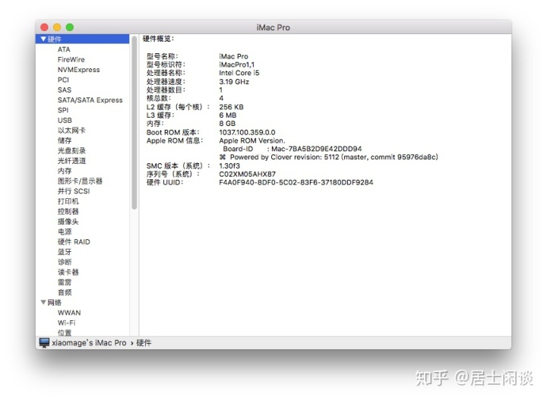The width and height of the screenshot is (547, 400).
Task: Click the hardware UUID value
Action: [x=296, y=183]
